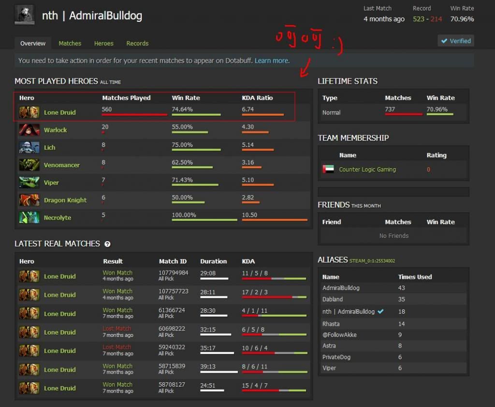
Task: Click the STEAM_0:1:25534002 ID text
Action: (x=372, y=261)
